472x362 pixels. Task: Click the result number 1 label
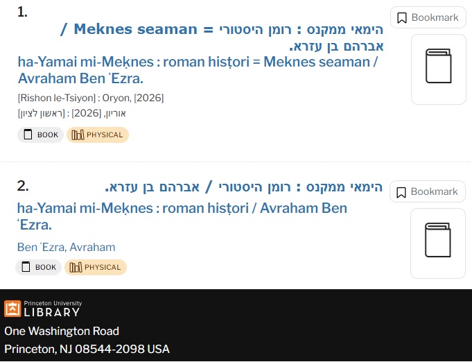[x=22, y=12]
